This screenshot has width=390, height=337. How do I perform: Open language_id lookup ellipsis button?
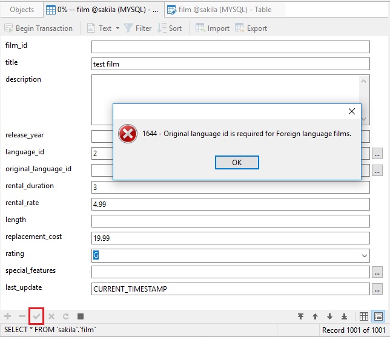coord(377,154)
